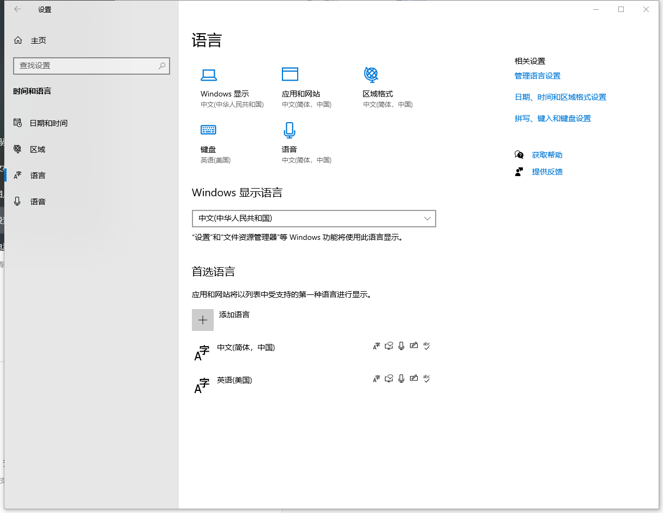
Task: Click 获取帮助 link
Action: tap(547, 155)
